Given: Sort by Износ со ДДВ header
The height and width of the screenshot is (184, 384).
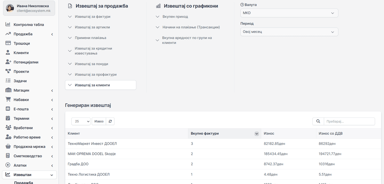Looking at the screenshot, I should 348,133.
